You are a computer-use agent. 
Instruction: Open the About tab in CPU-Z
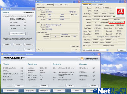click(67, 5)
